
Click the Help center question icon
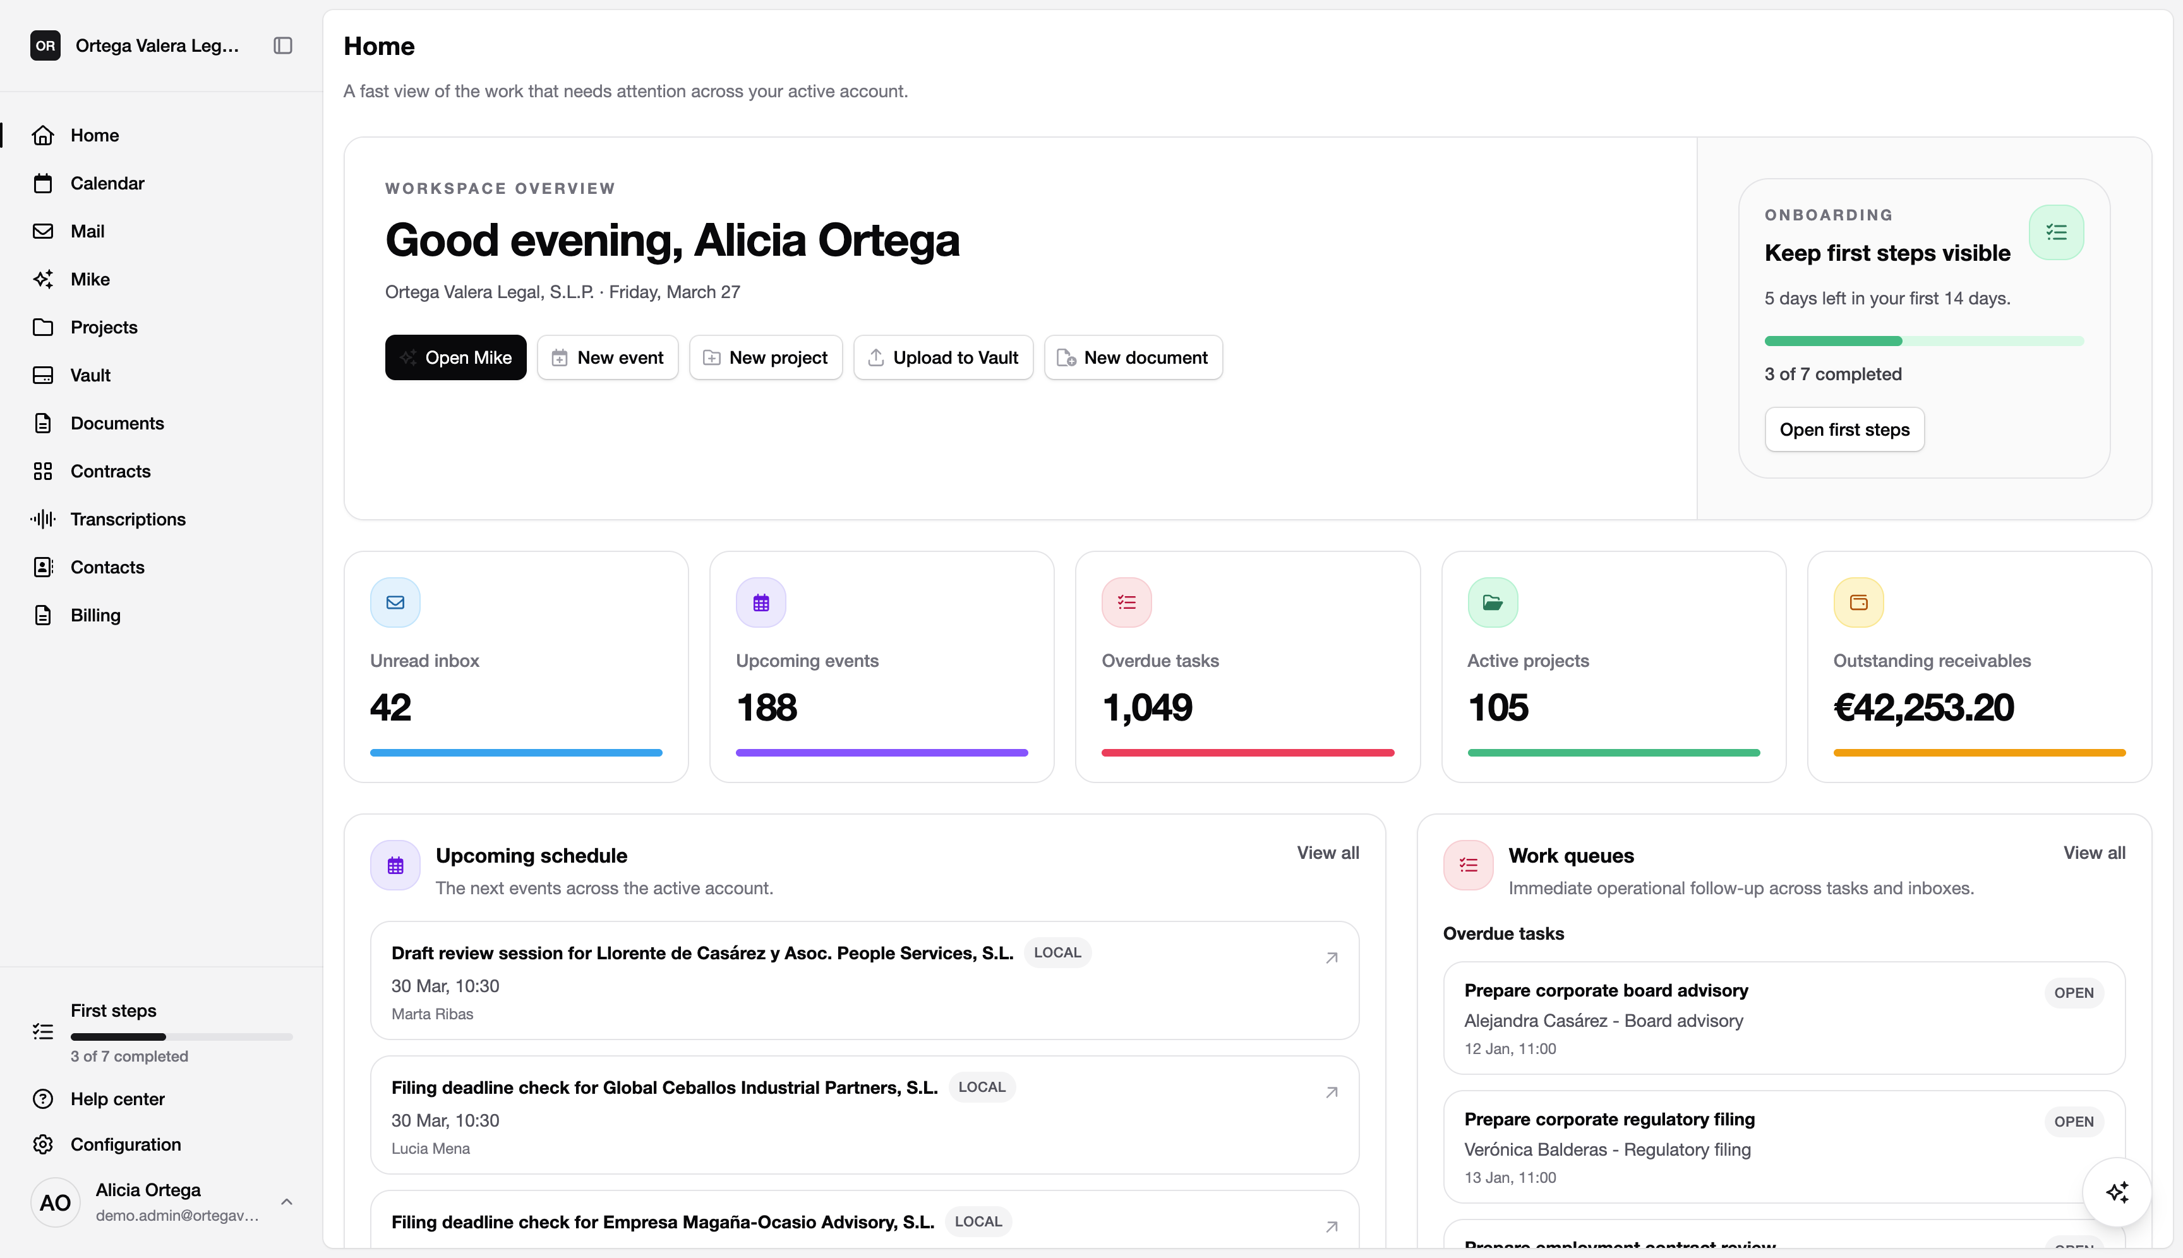[x=43, y=1098]
